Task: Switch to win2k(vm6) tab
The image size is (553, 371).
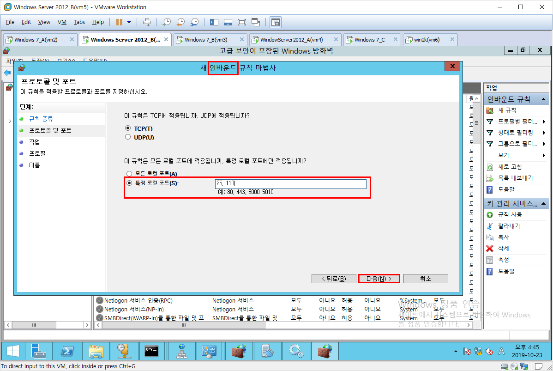Action: [x=427, y=40]
